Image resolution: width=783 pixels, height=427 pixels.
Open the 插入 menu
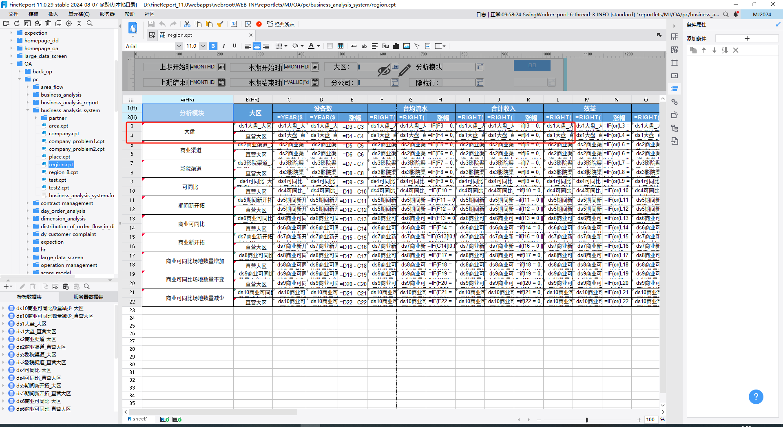click(x=53, y=14)
